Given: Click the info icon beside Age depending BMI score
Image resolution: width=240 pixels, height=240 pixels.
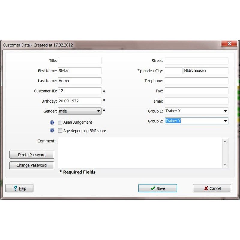Looking at the screenshot, I should (x=51, y=130).
